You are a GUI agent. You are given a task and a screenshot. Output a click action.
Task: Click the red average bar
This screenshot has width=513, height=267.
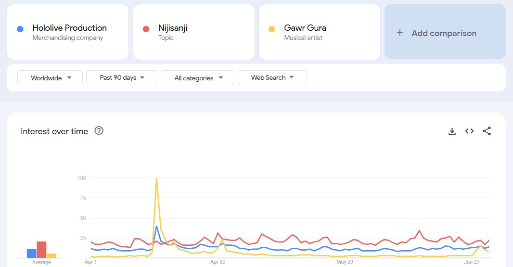41,250
